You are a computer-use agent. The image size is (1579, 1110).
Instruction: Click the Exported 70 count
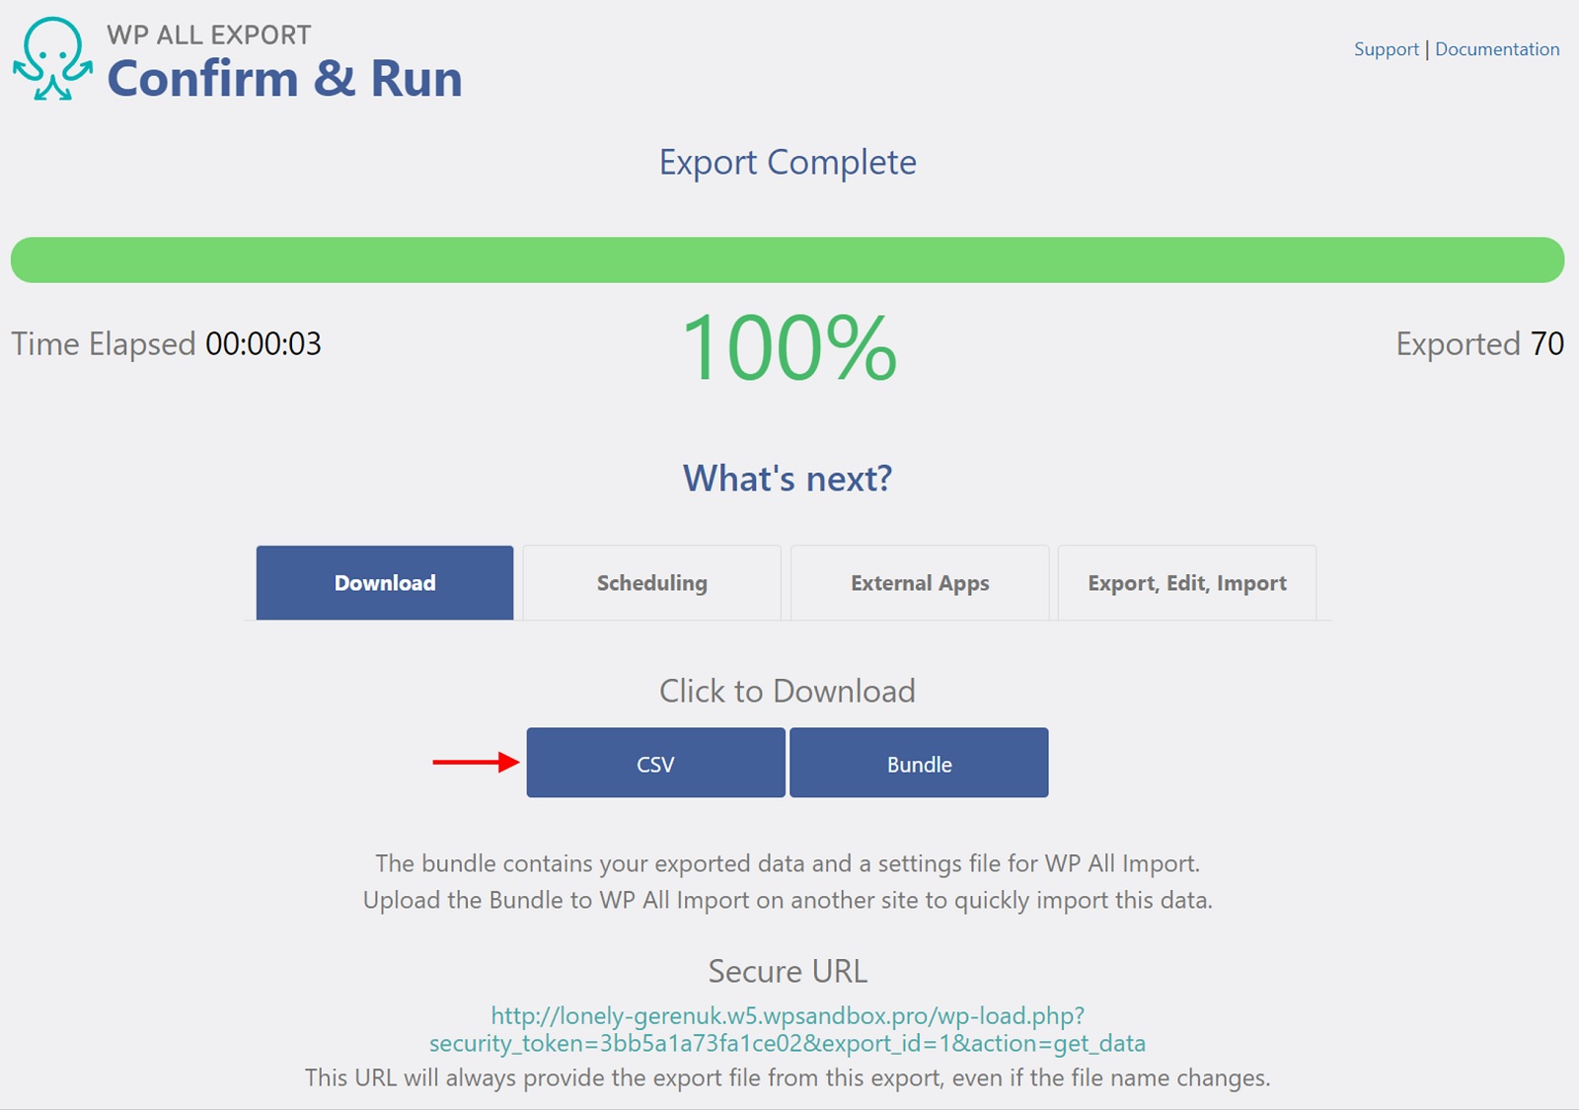[1478, 344]
